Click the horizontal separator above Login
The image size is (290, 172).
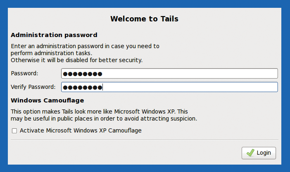tap(145, 140)
